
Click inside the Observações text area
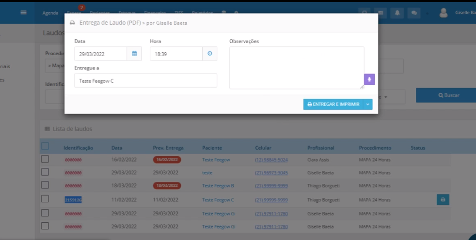[297, 68]
